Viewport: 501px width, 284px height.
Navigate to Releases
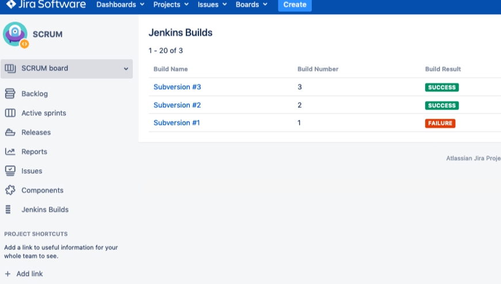[36, 133]
